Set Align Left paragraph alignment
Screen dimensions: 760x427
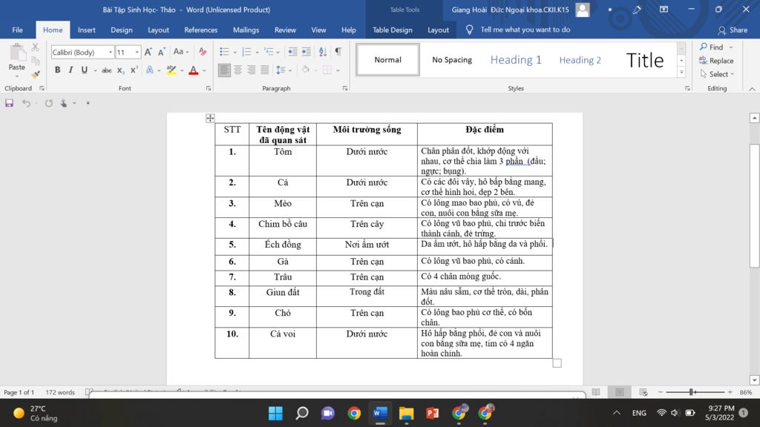[224, 70]
